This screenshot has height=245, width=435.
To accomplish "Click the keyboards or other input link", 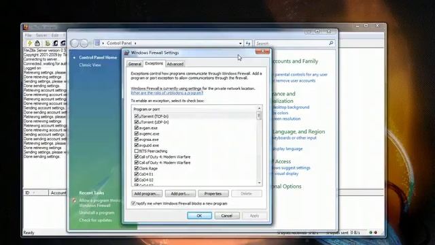I will tap(294, 137).
